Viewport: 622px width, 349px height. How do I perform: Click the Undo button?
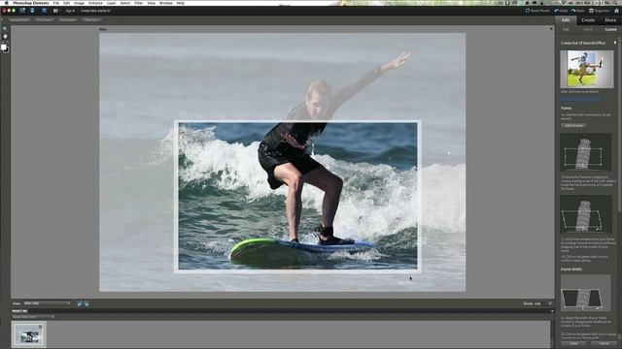pos(561,11)
